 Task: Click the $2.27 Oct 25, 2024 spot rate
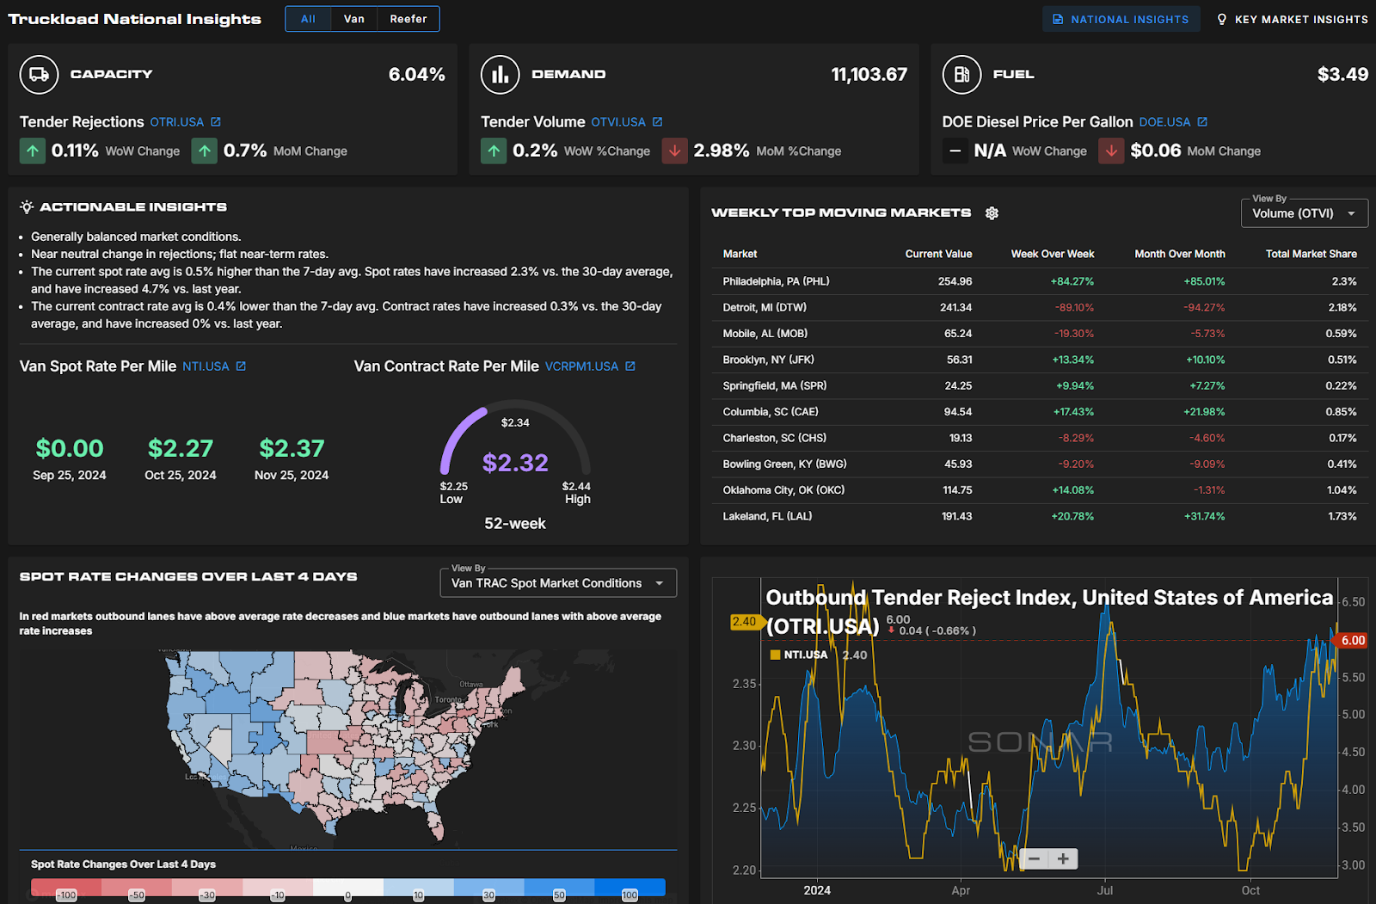181,448
